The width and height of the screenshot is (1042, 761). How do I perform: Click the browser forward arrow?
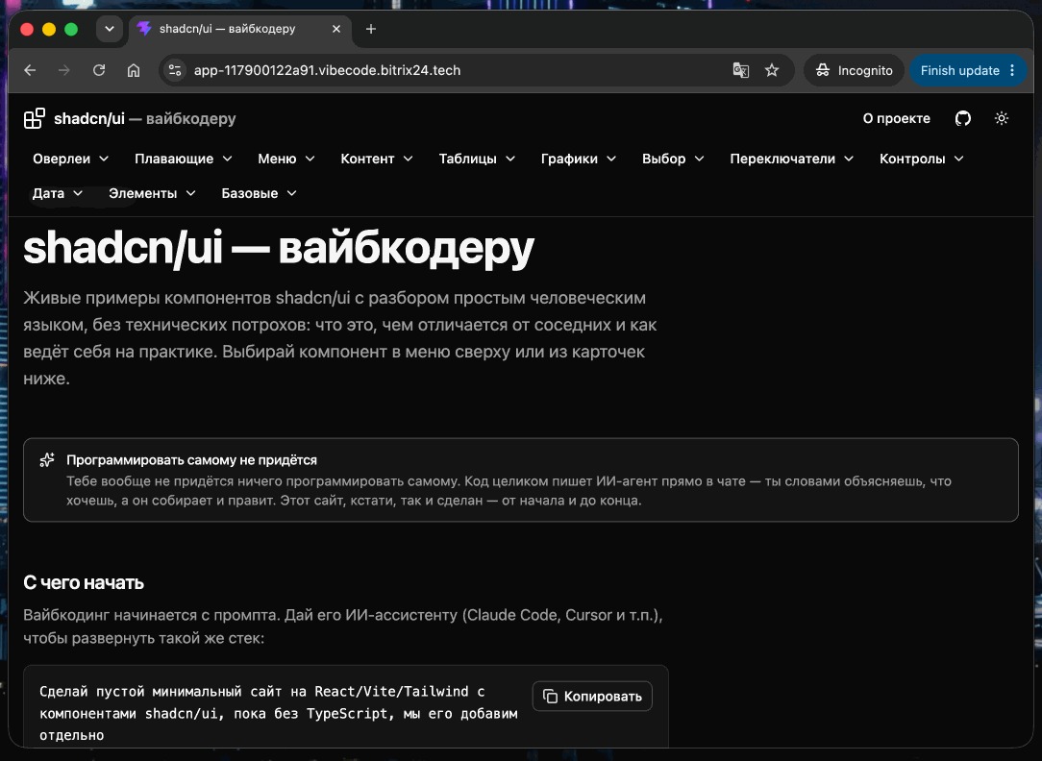pyautogui.click(x=64, y=70)
